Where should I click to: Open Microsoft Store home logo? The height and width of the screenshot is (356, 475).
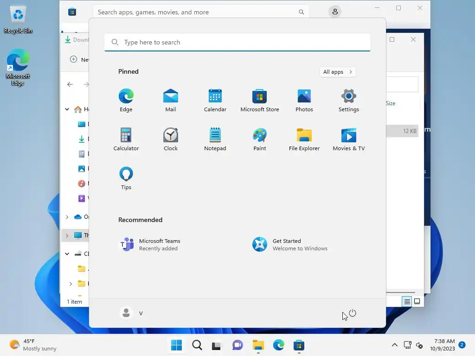72,12
